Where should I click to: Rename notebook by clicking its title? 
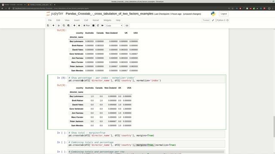coord(110,14)
